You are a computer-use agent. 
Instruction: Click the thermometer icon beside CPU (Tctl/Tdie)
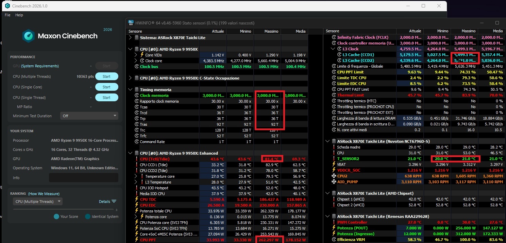click(x=137, y=159)
